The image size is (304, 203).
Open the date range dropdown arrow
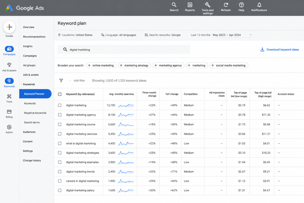click(x=251, y=35)
